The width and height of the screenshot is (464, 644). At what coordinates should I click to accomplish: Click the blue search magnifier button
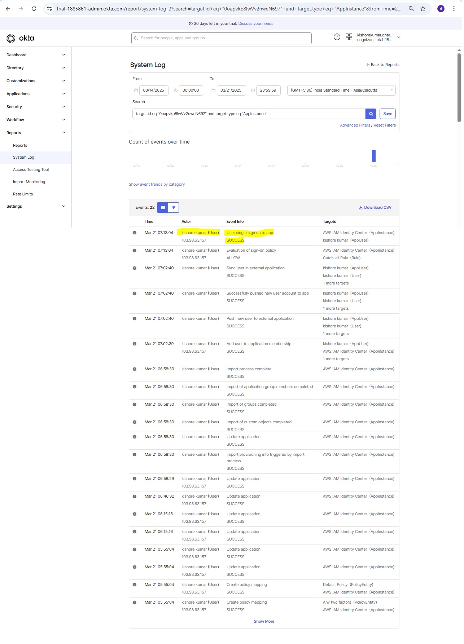point(371,114)
